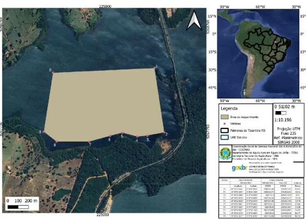Click the beige Área do requerimento legend swatch

click(x=225, y=117)
